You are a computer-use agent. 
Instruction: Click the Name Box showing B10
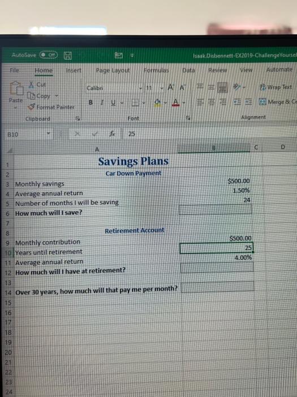[x=26, y=134]
